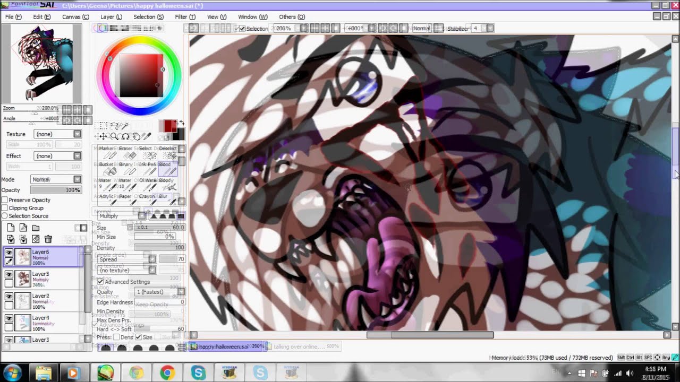Hide Layer5 using its eye icon

(x=9, y=275)
